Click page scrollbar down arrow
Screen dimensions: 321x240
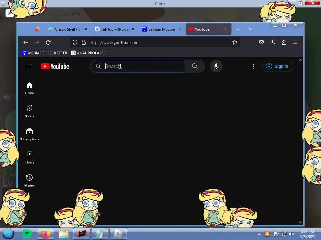tap(300, 222)
